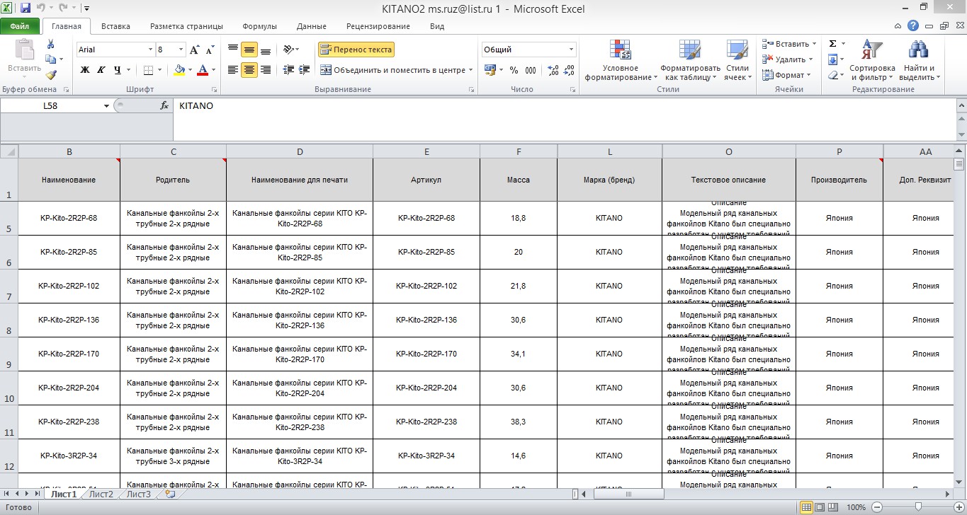Toggle left text alignment

click(x=232, y=70)
